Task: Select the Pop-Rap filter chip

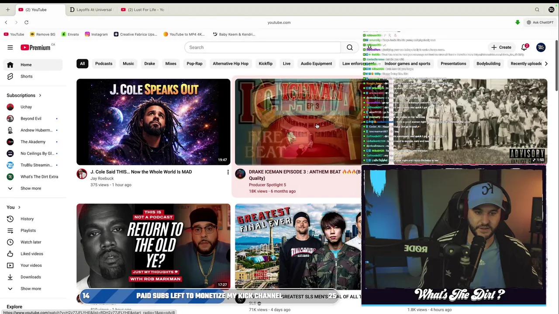Action: point(194,64)
